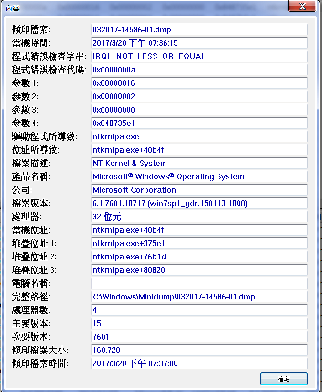Click the bug check code 0x0000000a
The width and height of the screenshot is (322, 392).
click(x=199, y=70)
